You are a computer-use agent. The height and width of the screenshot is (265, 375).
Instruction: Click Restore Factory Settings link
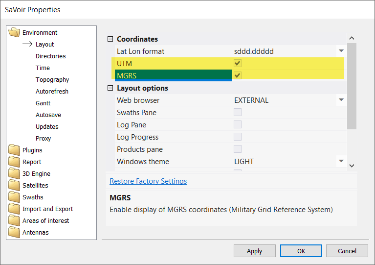[x=148, y=181]
